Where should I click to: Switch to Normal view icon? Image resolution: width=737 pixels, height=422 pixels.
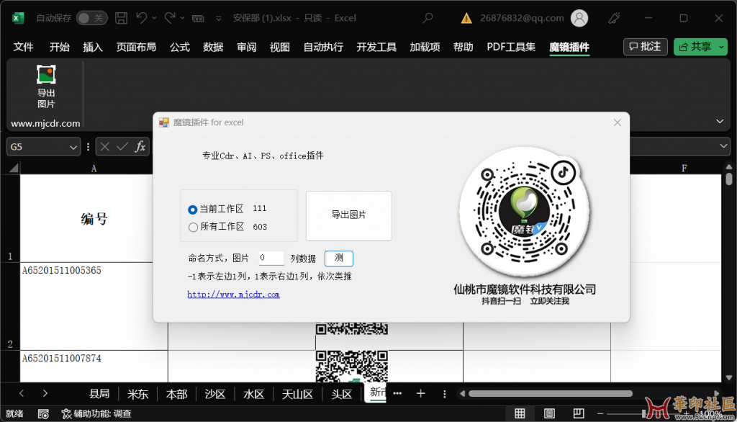(x=520, y=413)
